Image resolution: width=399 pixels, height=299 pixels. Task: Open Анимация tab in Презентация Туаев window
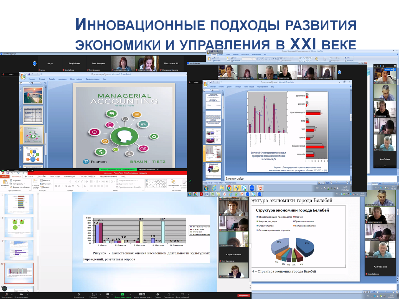coord(62,79)
